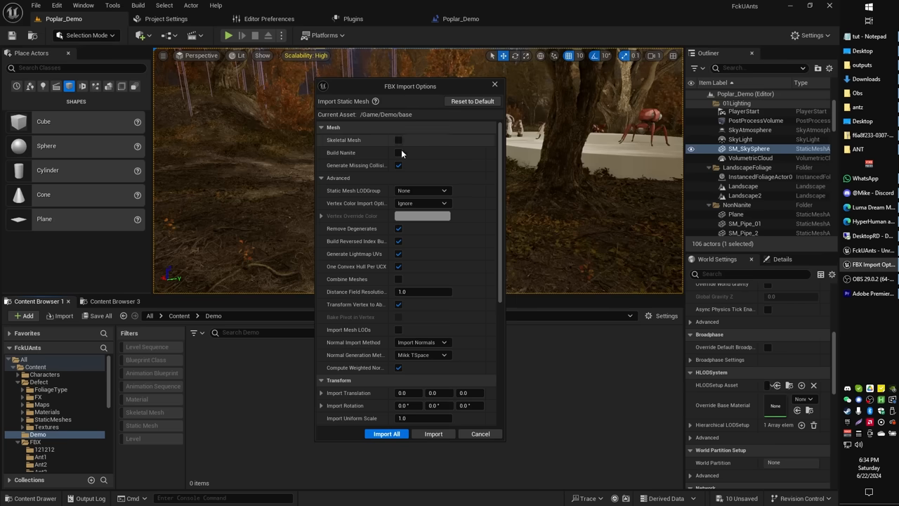Switch to the Content Browser 3 tab

click(x=114, y=301)
